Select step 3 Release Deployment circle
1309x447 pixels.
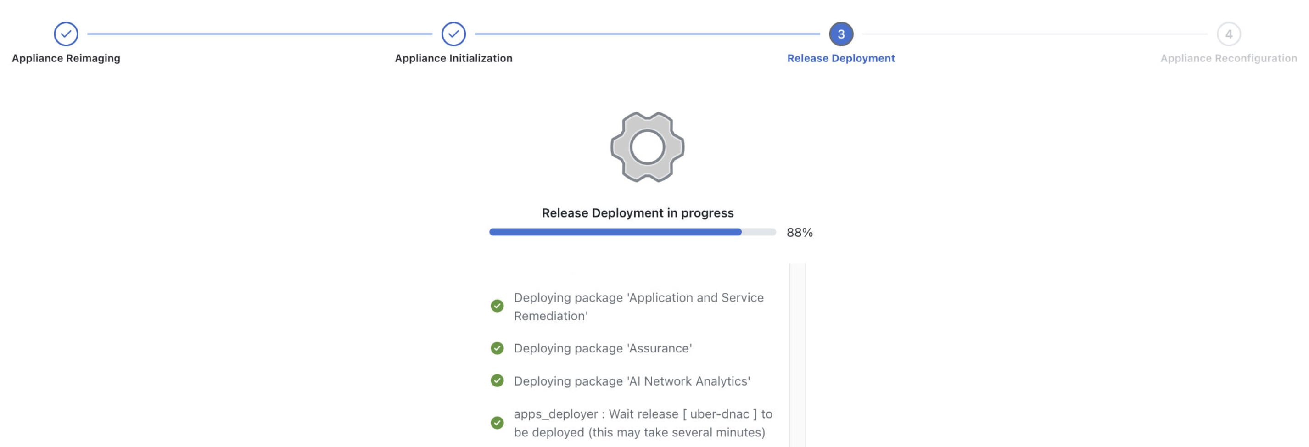pos(841,34)
